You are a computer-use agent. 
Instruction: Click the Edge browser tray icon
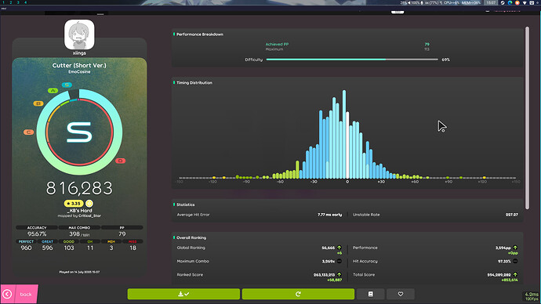pyautogui.click(x=510, y=2)
